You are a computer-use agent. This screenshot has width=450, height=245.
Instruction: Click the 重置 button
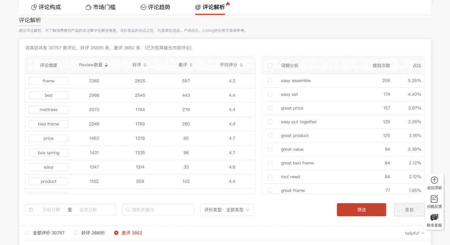pyautogui.click(x=409, y=210)
